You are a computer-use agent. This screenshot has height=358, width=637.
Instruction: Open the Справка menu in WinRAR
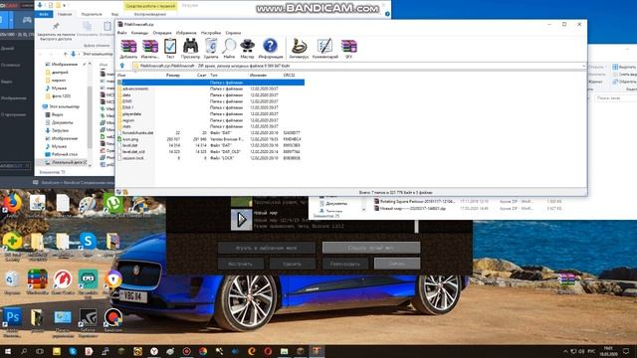coord(233,33)
